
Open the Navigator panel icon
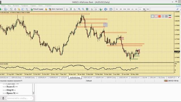click(19, 9)
